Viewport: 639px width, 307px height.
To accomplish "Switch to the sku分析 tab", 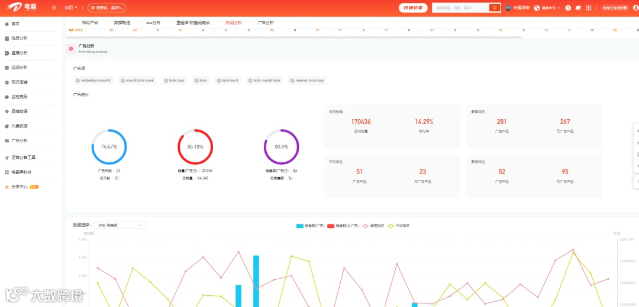I will point(153,23).
